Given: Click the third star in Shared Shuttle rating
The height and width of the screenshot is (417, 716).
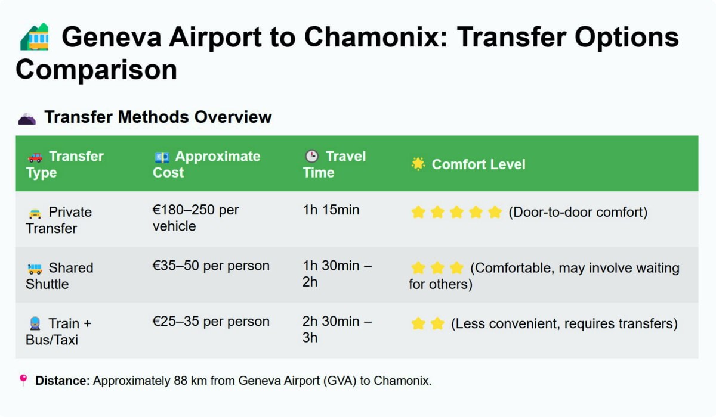Looking at the screenshot, I should 456,268.
